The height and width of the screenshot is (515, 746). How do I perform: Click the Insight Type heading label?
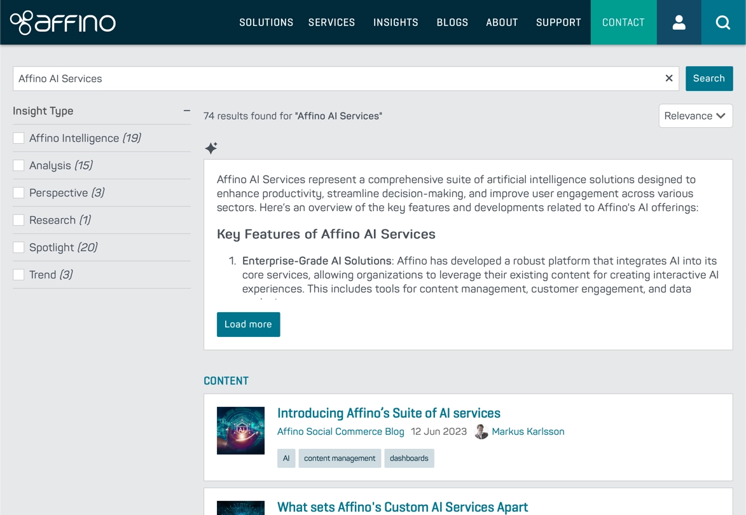(43, 111)
